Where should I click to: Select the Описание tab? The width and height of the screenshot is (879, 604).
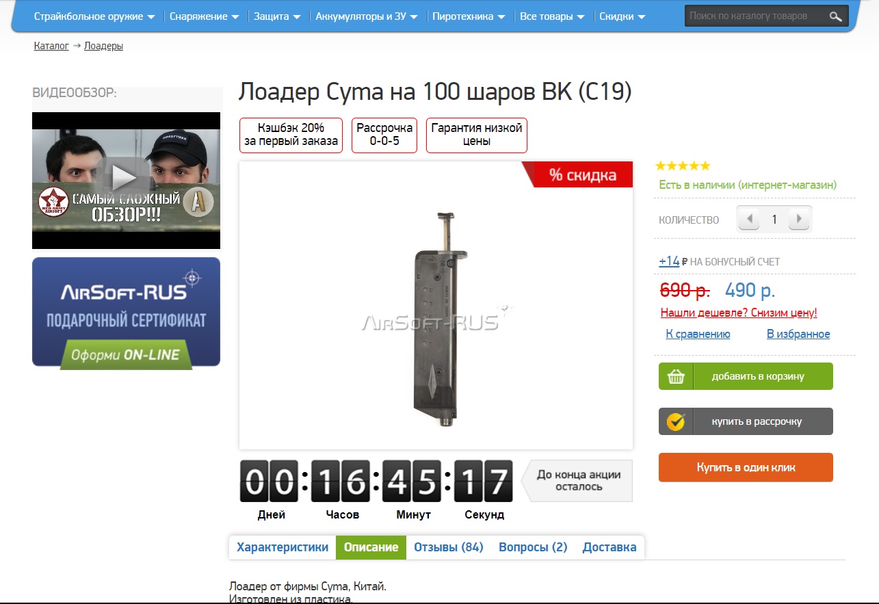click(x=371, y=547)
